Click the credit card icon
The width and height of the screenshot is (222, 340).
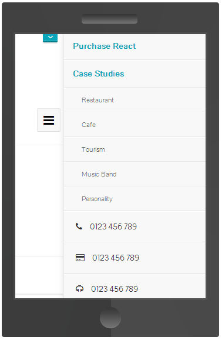[x=80, y=258]
